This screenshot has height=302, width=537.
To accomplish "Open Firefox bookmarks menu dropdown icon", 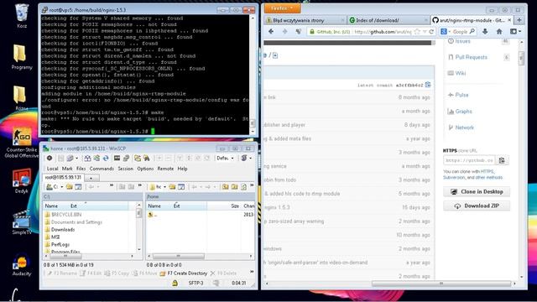I will [x=515, y=32].
